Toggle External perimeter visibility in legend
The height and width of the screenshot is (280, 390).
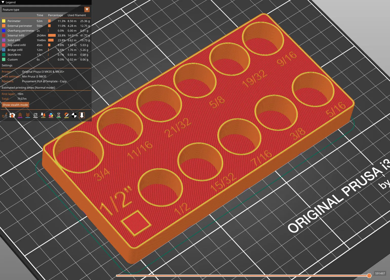tap(46, 26)
